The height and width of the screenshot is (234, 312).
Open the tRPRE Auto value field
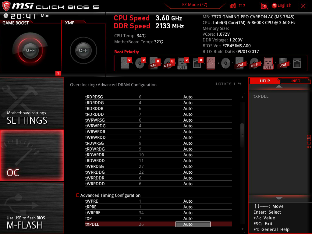[188, 207]
